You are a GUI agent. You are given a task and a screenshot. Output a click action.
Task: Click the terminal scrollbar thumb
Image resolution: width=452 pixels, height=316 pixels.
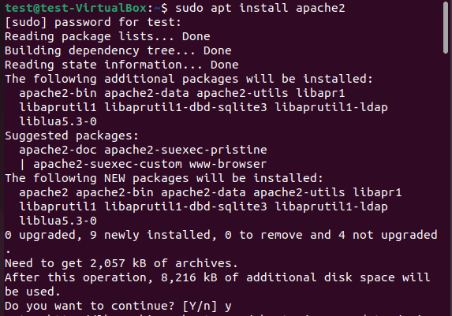[446, 28]
